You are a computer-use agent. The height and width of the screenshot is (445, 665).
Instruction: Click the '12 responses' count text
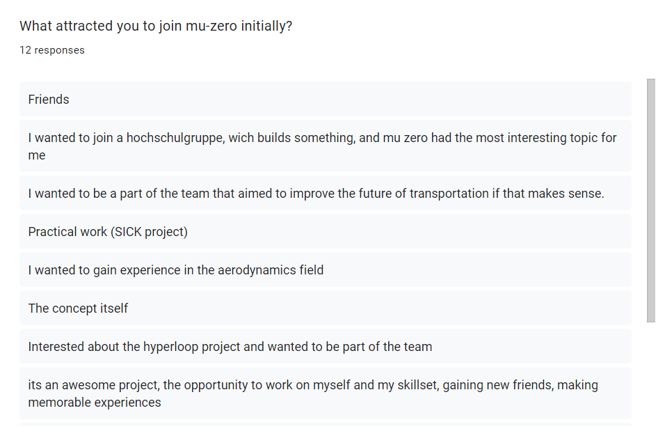(x=52, y=50)
